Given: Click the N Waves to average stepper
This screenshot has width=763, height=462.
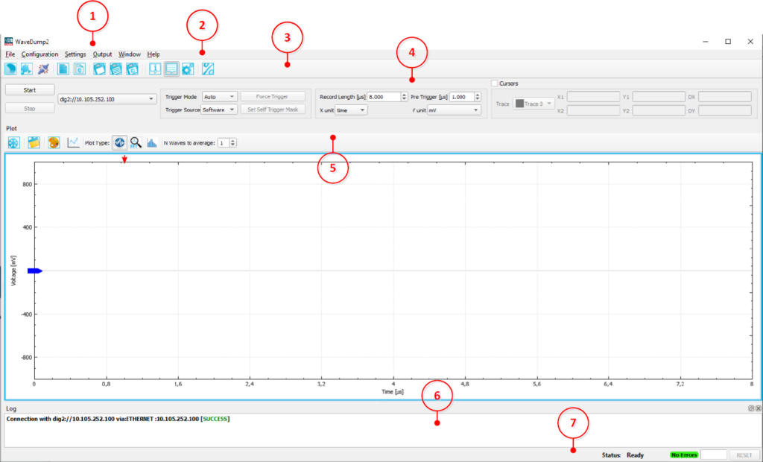Looking at the screenshot, I should click(x=232, y=142).
